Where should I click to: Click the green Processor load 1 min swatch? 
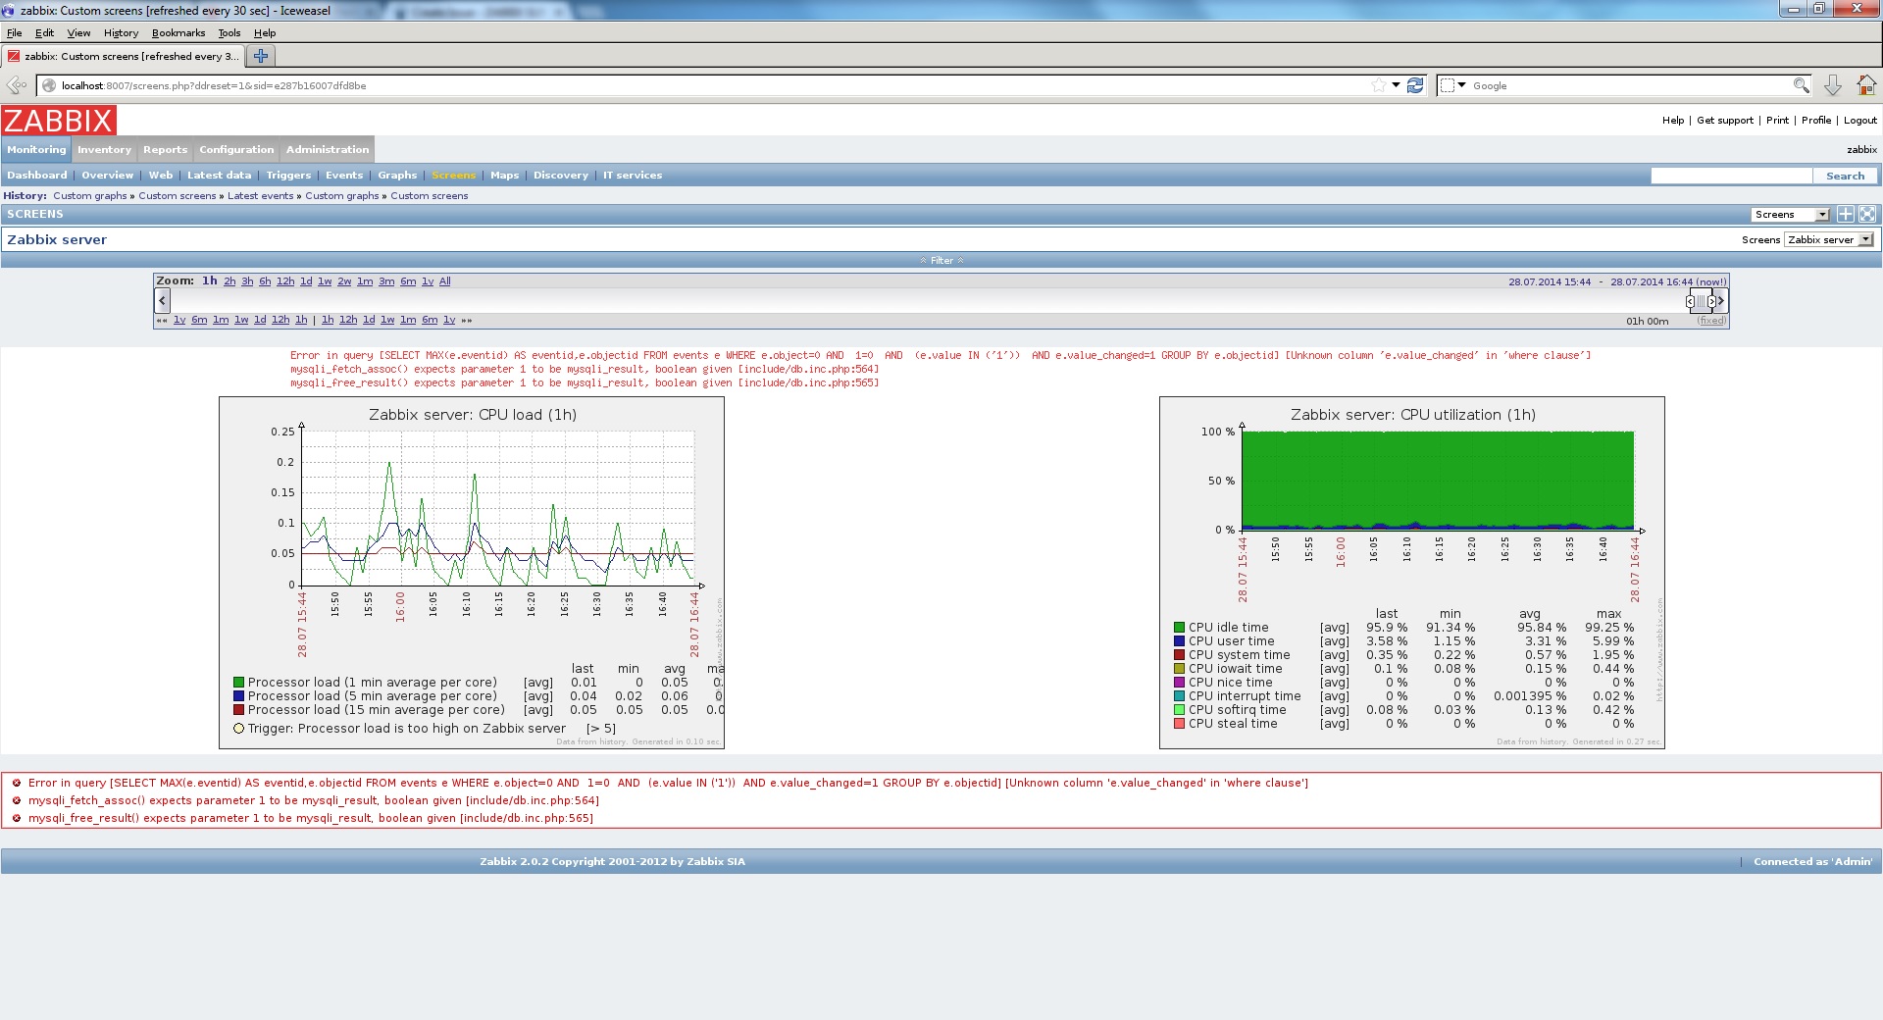(238, 683)
